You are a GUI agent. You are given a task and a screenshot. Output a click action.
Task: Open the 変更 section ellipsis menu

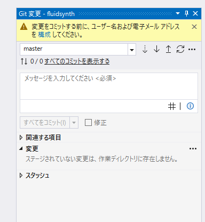[193, 149]
